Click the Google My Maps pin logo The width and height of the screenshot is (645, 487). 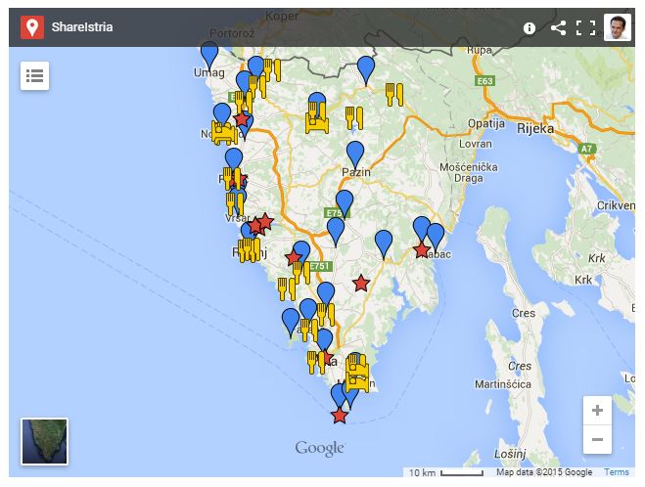click(x=32, y=27)
